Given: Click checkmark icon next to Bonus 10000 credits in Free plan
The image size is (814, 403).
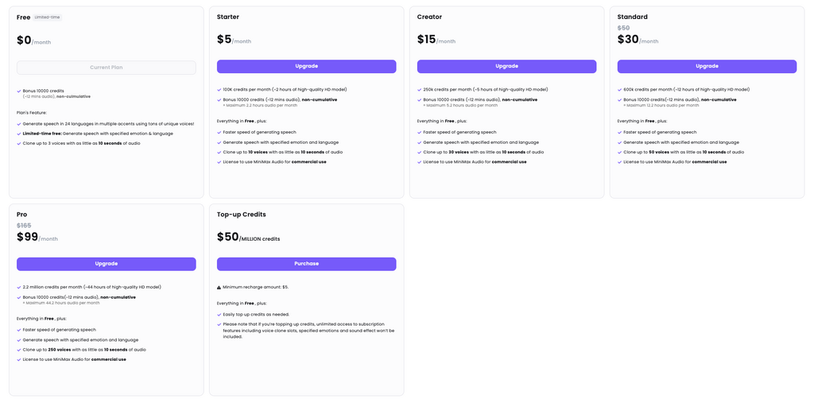Looking at the screenshot, I should pyautogui.click(x=19, y=91).
